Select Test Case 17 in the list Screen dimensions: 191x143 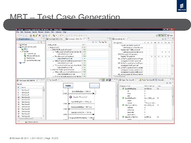[x=25, y=114]
